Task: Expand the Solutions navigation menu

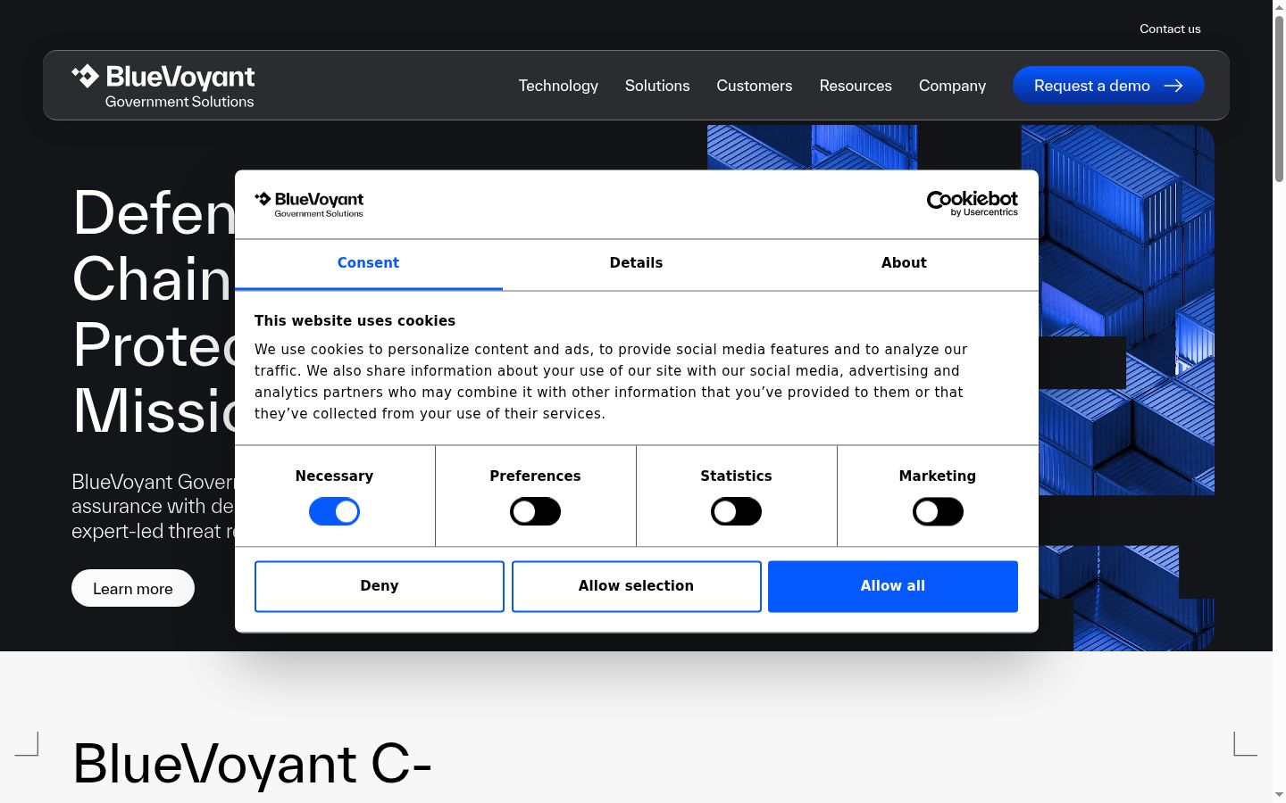Action: click(x=657, y=86)
